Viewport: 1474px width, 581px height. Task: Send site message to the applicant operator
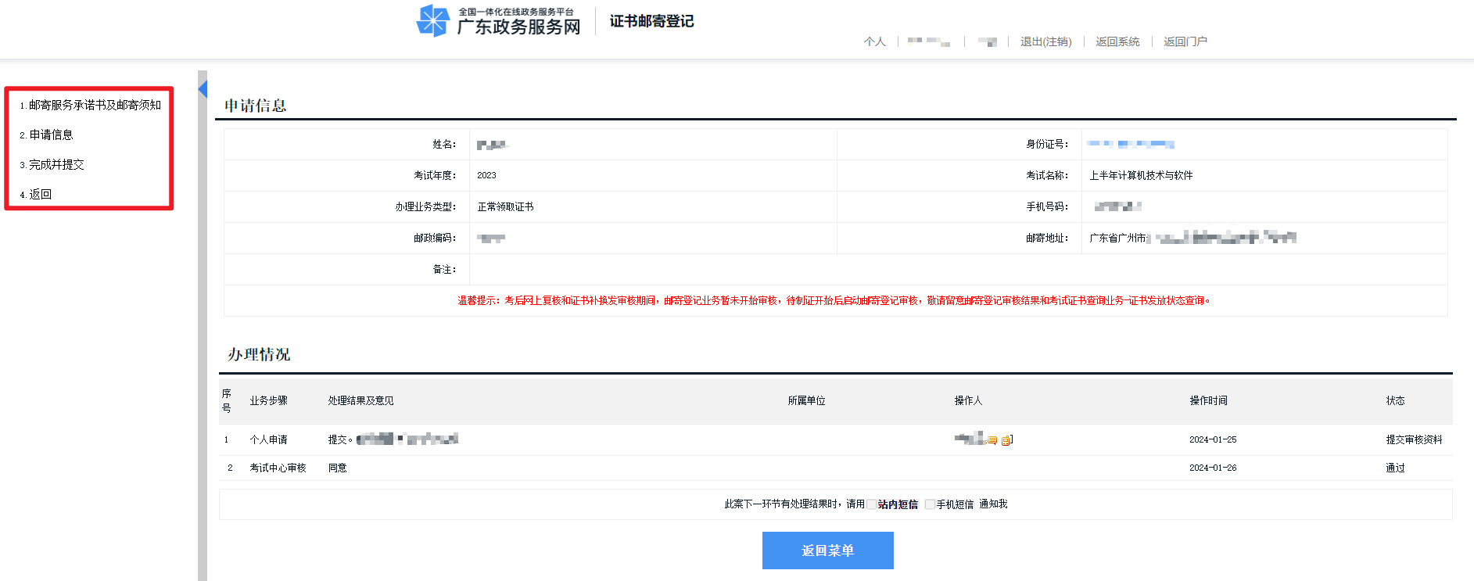(992, 440)
